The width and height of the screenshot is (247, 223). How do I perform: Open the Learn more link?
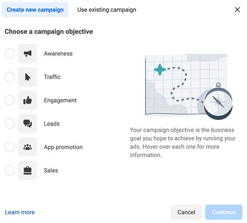coord(20,212)
